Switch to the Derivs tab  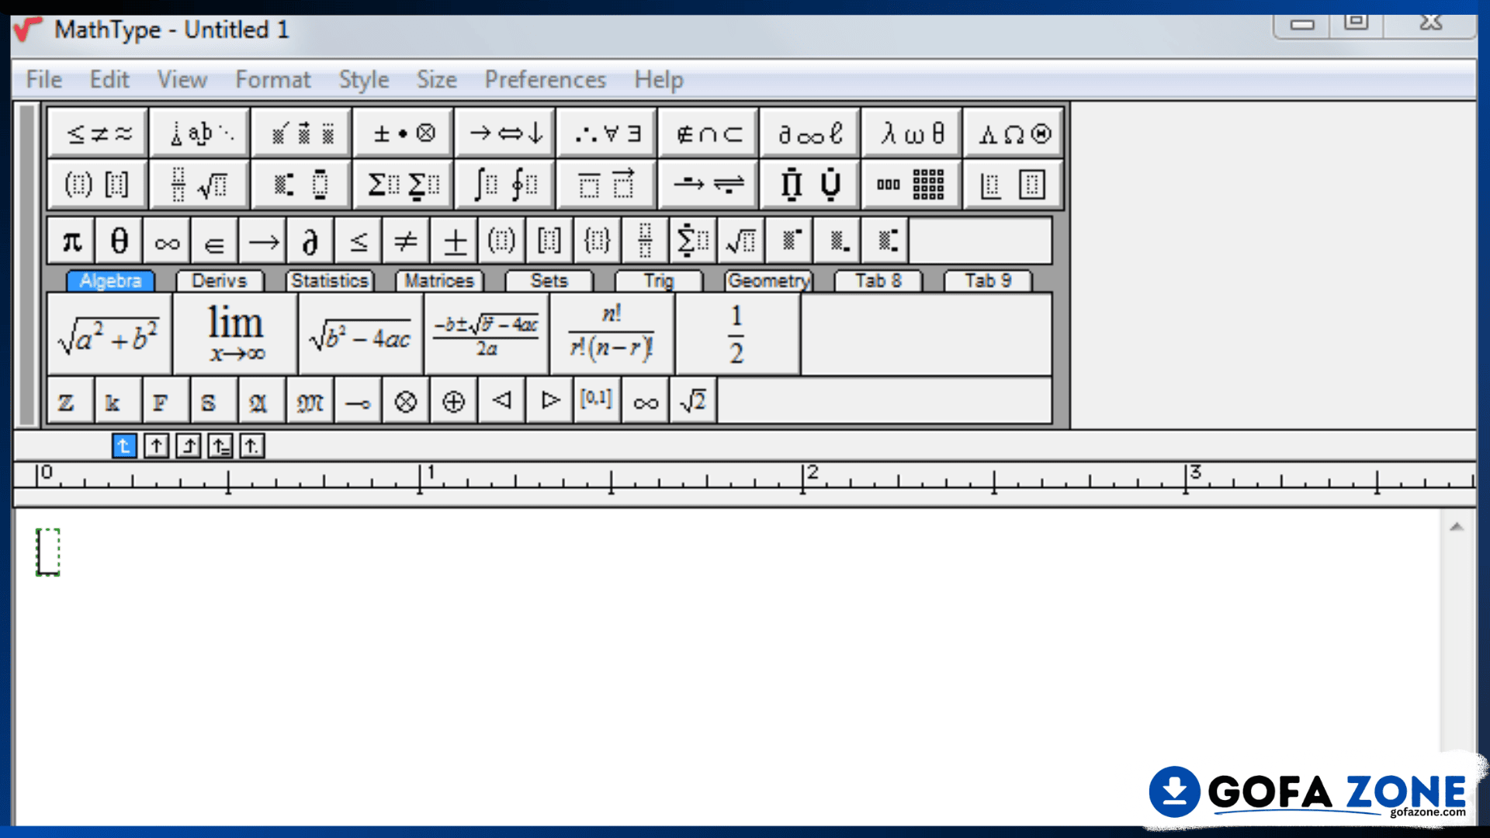coord(220,281)
